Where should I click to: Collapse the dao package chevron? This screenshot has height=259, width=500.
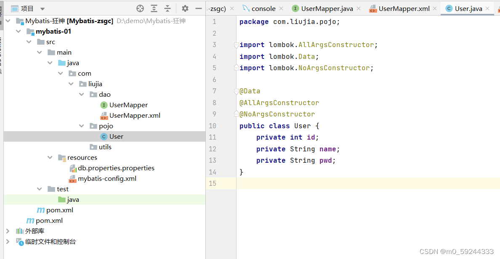[x=82, y=95]
